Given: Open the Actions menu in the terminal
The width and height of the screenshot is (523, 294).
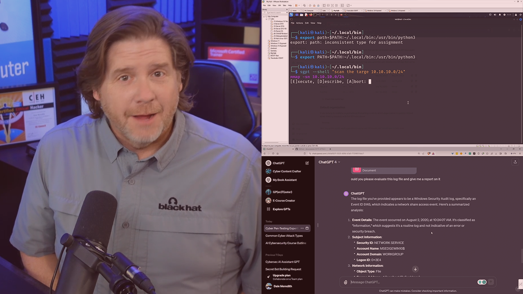Looking at the screenshot, I should tap(299, 23).
